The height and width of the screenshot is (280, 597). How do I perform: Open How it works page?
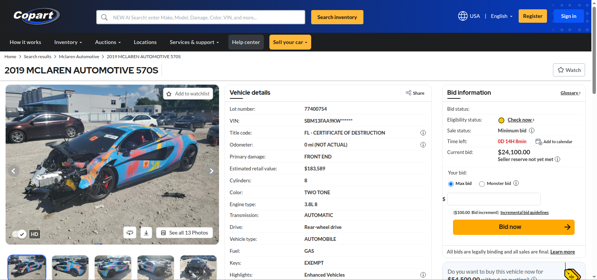25,42
